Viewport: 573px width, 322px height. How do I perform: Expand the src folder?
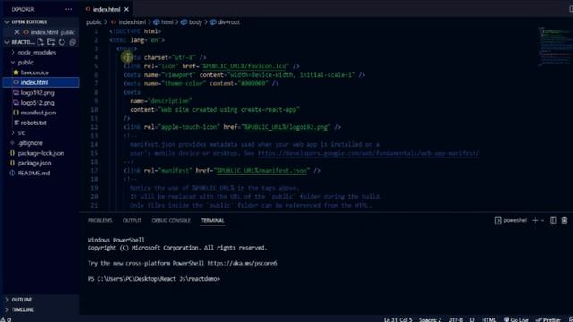tap(21, 133)
